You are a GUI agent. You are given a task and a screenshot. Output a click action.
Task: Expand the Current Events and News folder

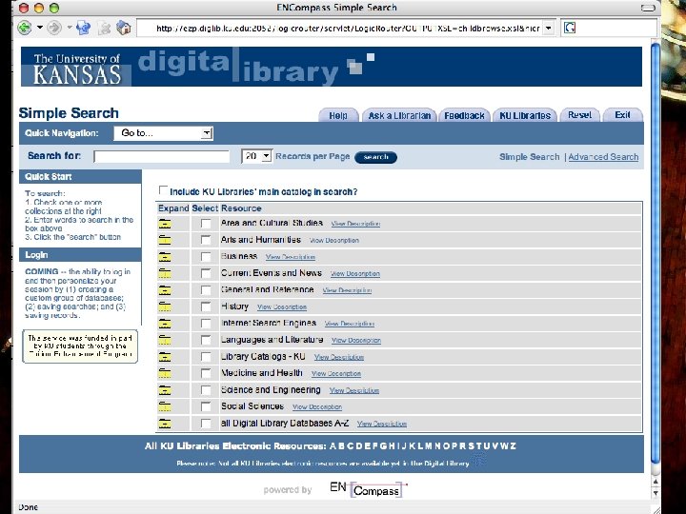point(165,273)
